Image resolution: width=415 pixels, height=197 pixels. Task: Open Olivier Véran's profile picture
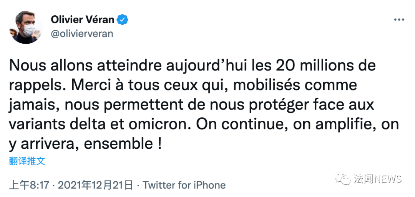pyautogui.click(x=26, y=27)
